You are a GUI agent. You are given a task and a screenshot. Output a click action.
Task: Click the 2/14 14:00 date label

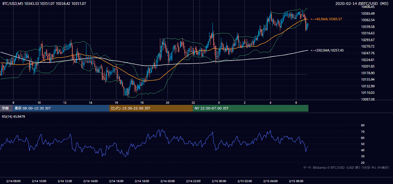(90, 181)
